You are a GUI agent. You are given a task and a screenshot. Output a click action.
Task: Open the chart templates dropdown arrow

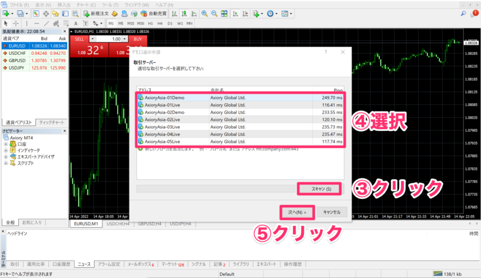click(291, 14)
